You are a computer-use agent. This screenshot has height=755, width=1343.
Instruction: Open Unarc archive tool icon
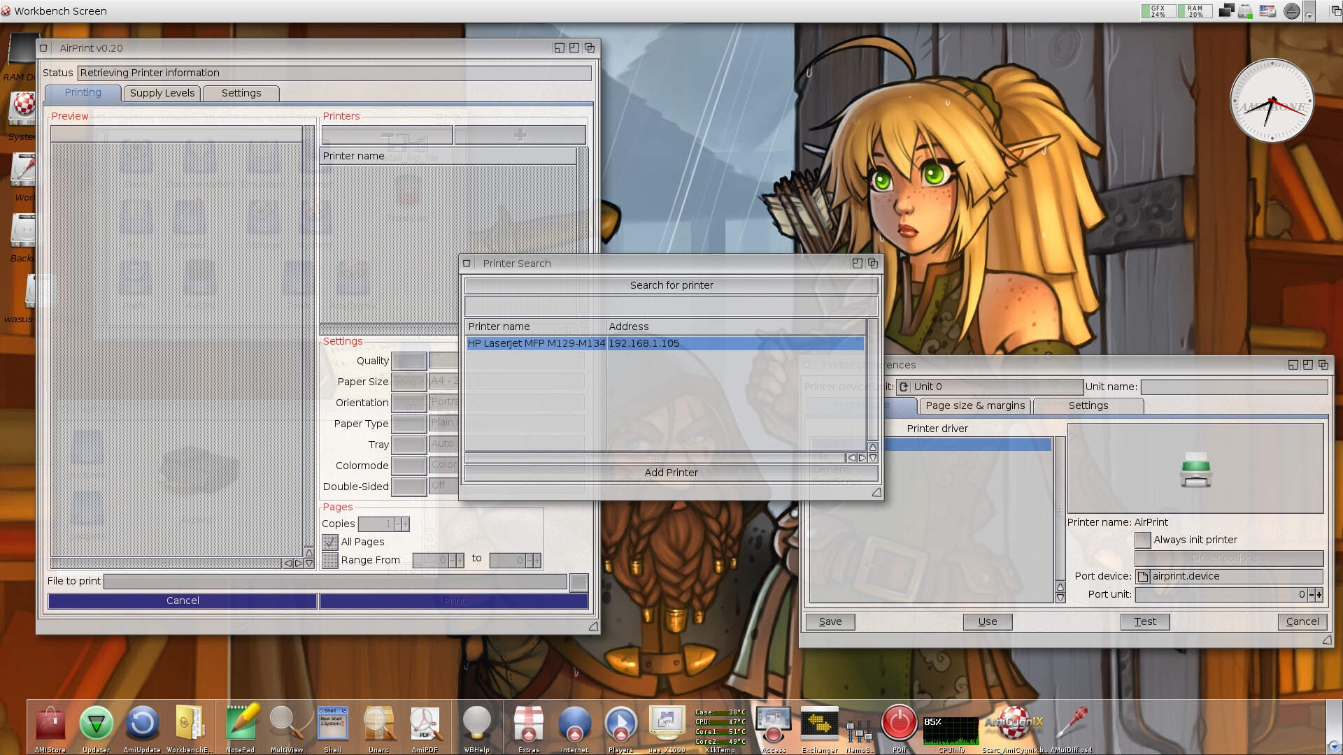pyautogui.click(x=378, y=724)
